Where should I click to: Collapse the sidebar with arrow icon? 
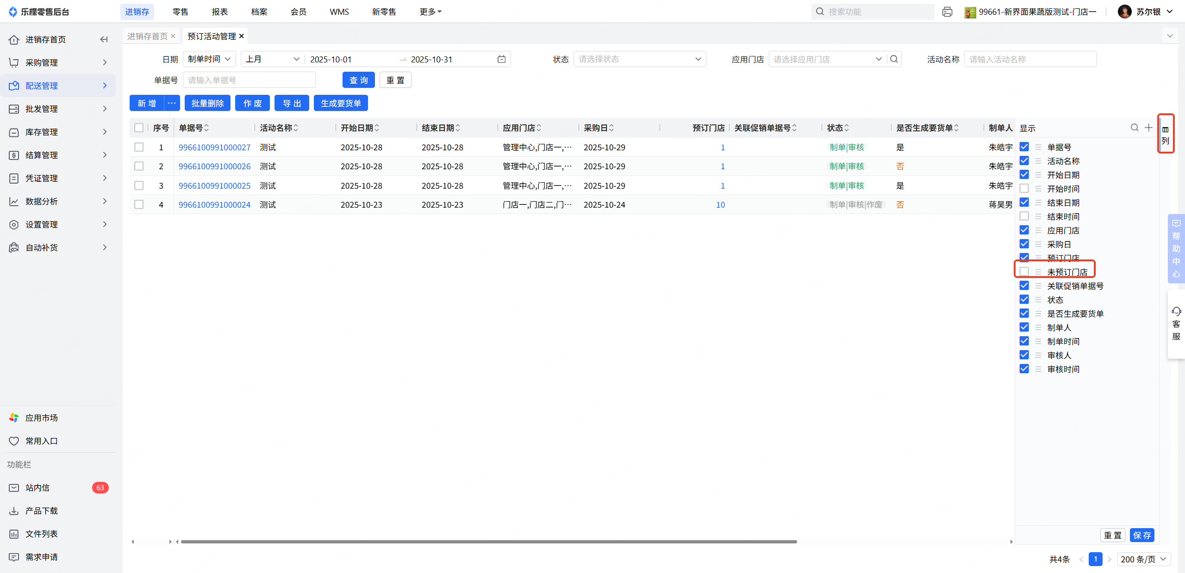point(104,39)
